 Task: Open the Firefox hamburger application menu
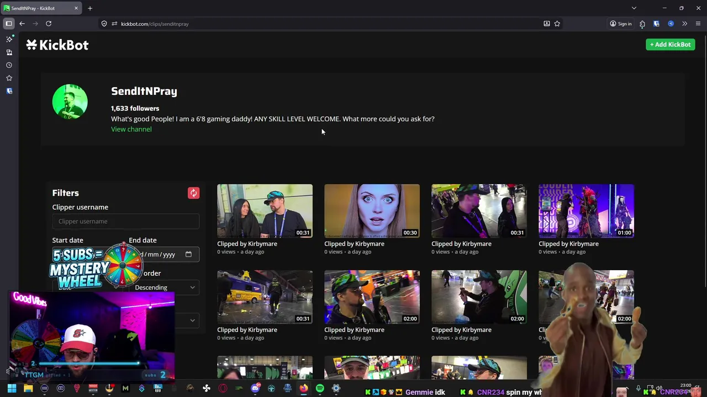click(x=698, y=24)
